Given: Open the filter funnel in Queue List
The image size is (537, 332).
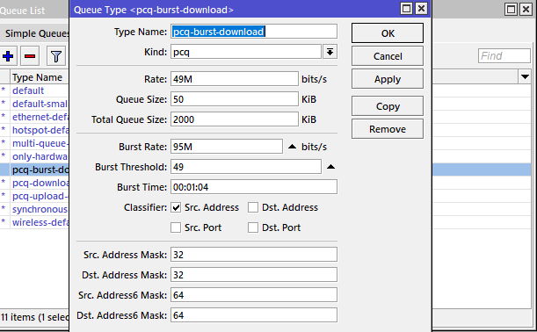Looking at the screenshot, I should [x=56, y=56].
